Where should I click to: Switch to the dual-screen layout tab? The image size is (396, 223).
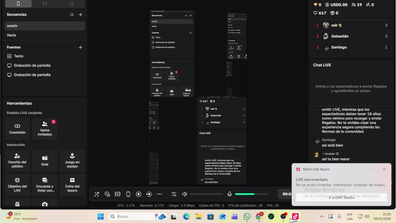point(71,4)
